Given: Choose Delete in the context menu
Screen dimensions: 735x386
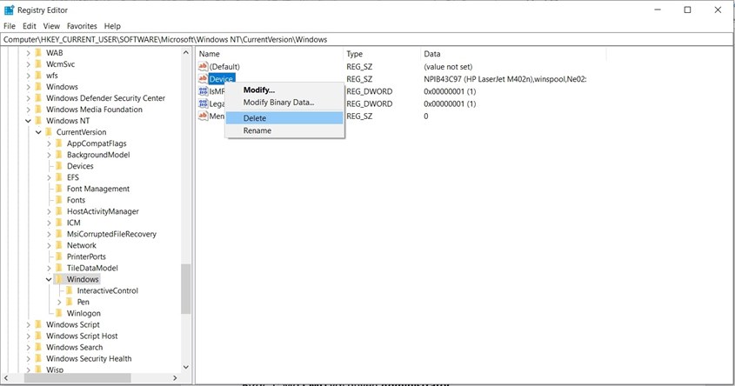Looking at the screenshot, I should coord(284,118).
